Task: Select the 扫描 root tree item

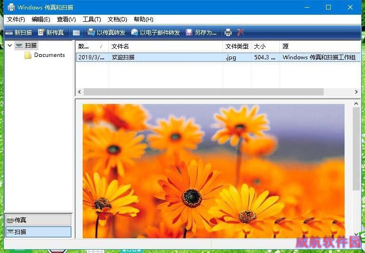Action: [26, 46]
